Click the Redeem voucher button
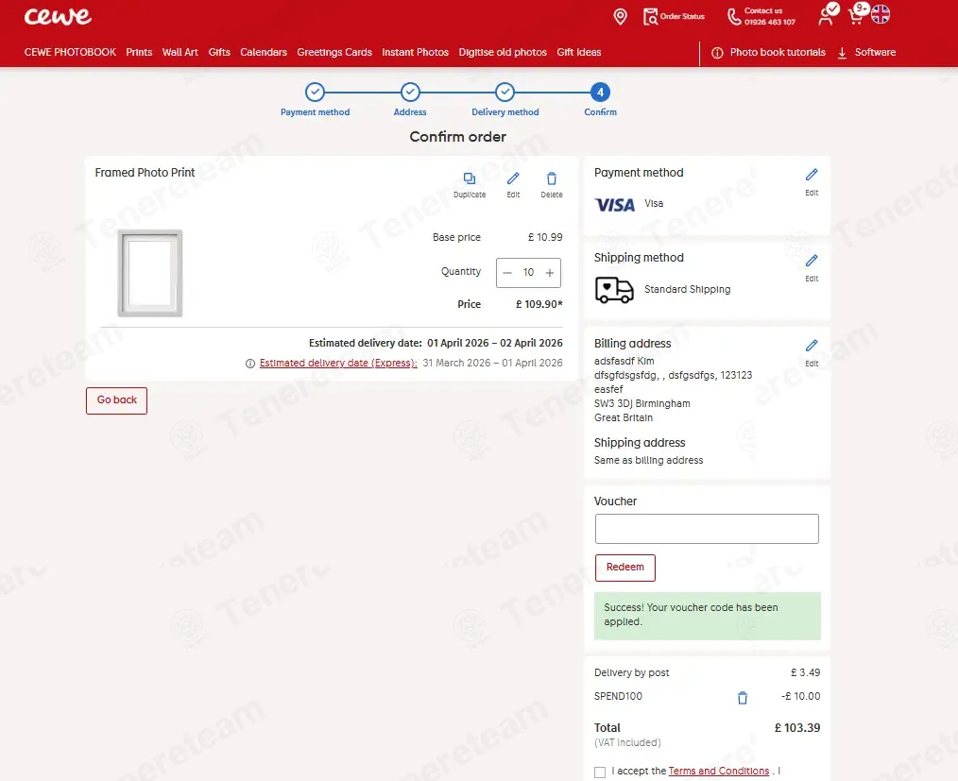This screenshot has height=781, width=958. click(625, 568)
